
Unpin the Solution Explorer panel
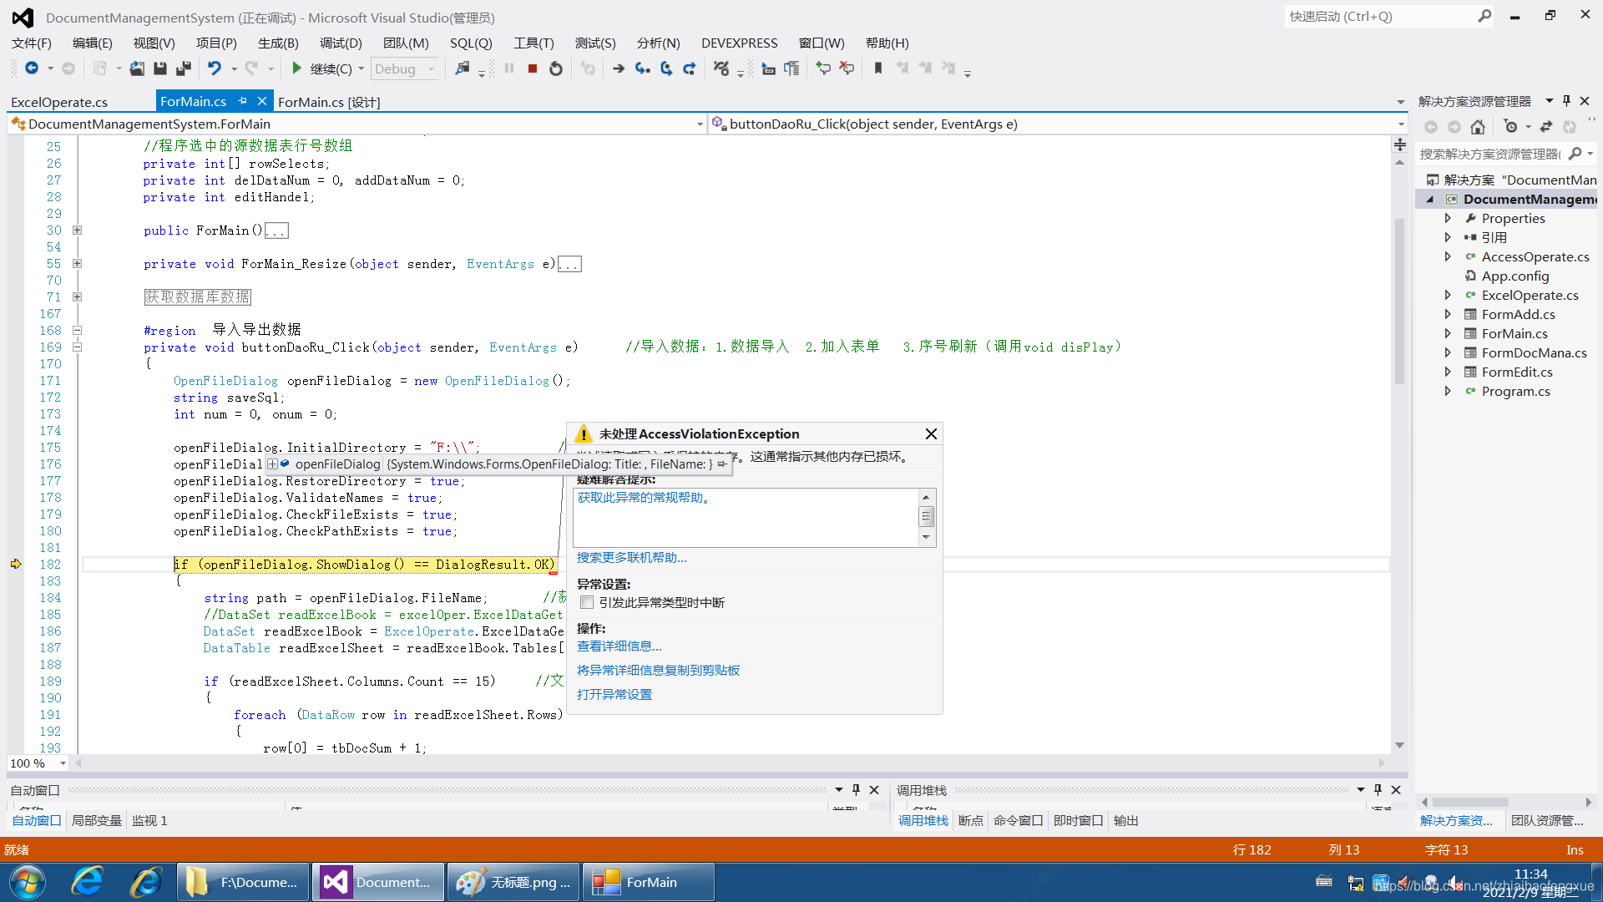coord(1566,100)
